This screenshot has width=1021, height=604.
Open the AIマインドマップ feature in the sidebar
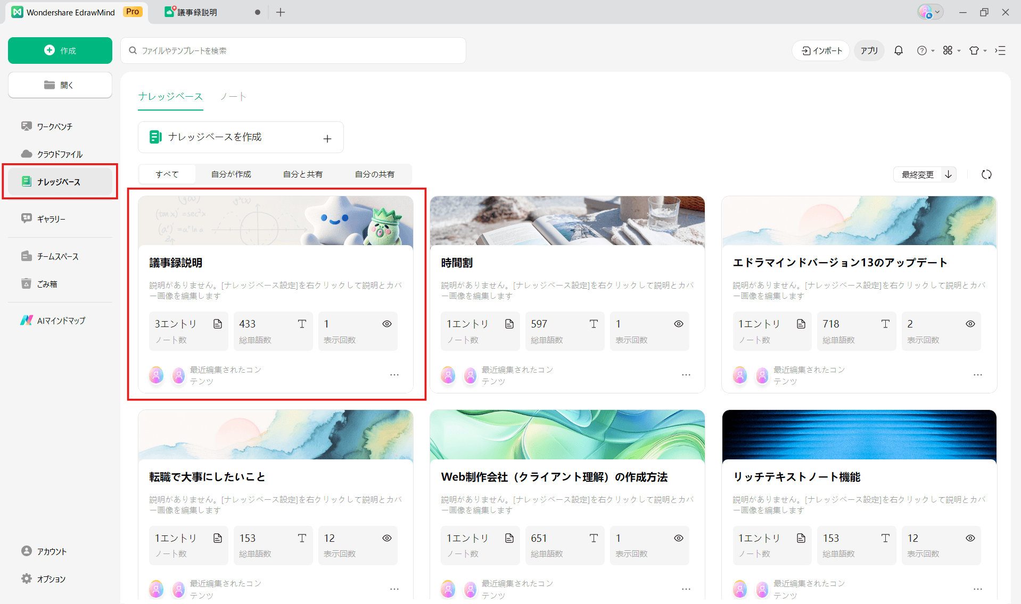(x=60, y=320)
